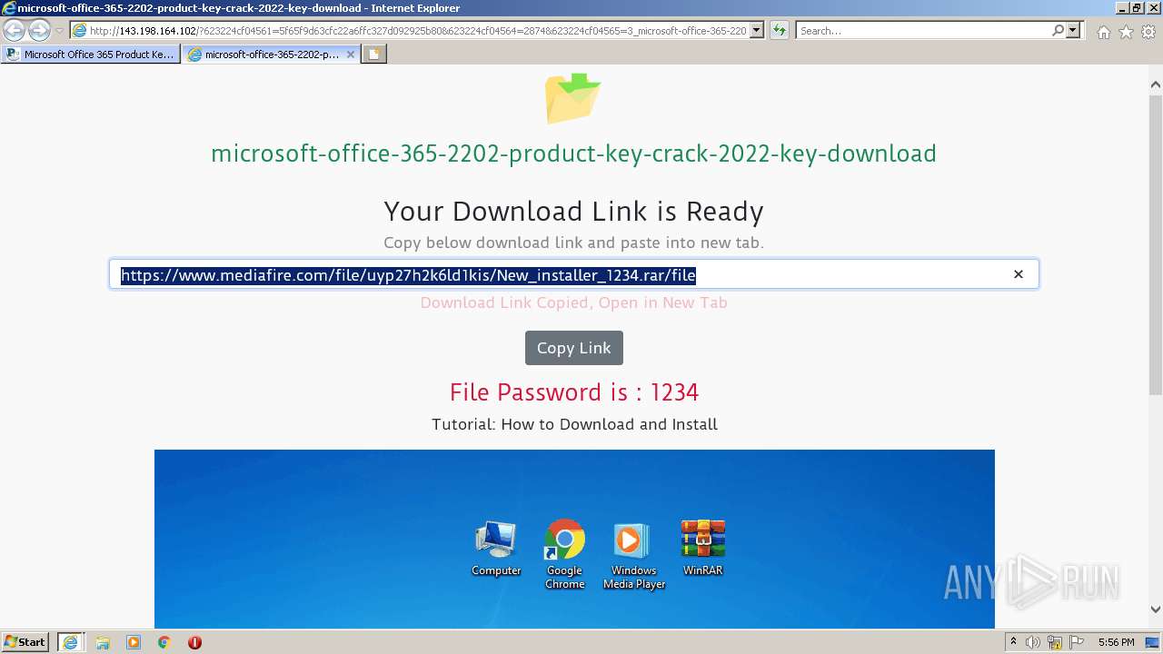
Task: Click the Computer icon in tutorial image
Action: [496, 549]
